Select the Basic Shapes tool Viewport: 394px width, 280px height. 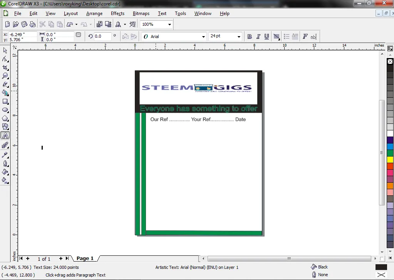click(x=5, y=127)
